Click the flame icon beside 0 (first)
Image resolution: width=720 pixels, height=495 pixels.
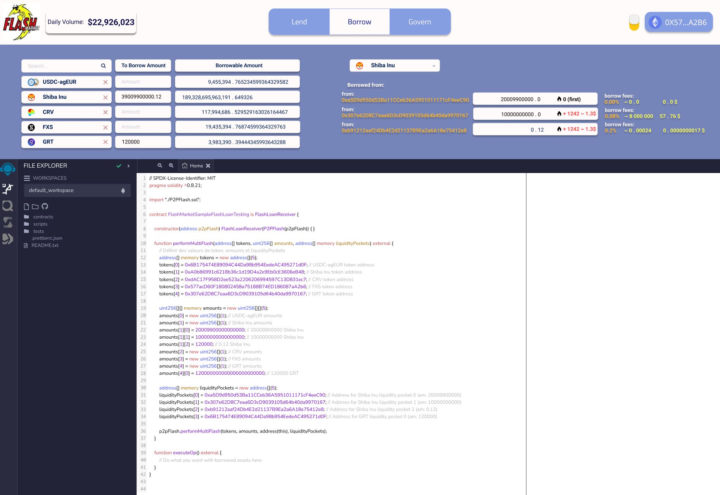[559, 99]
